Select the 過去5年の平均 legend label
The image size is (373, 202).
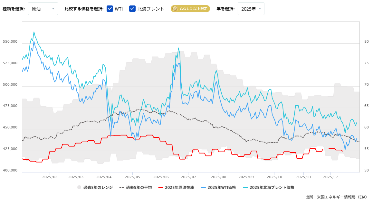point(139,187)
